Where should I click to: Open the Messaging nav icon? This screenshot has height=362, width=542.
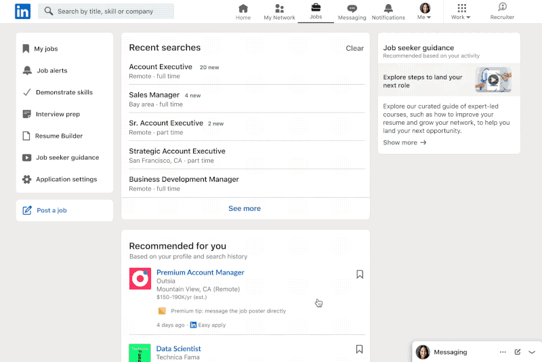tap(352, 9)
